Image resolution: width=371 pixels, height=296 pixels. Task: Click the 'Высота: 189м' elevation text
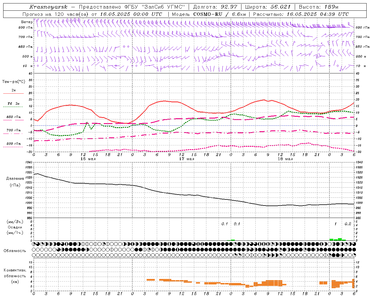tap(319, 7)
